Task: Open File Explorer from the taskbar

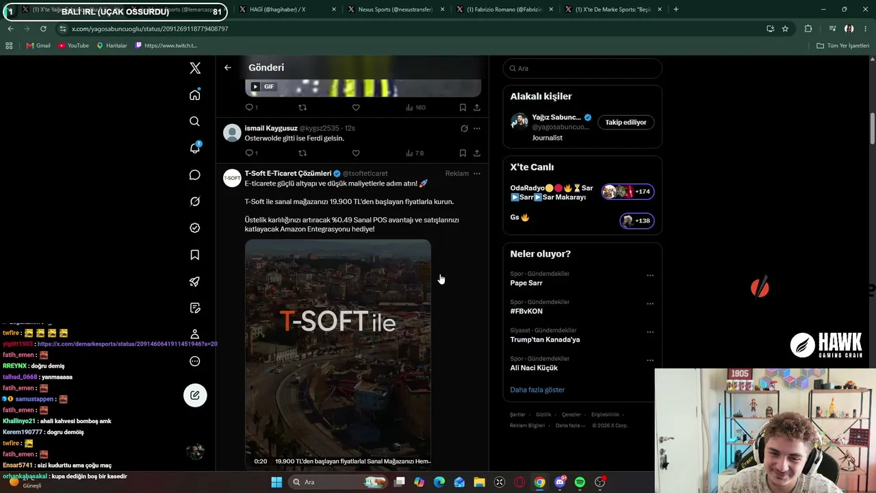Action: (x=479, y=482)
